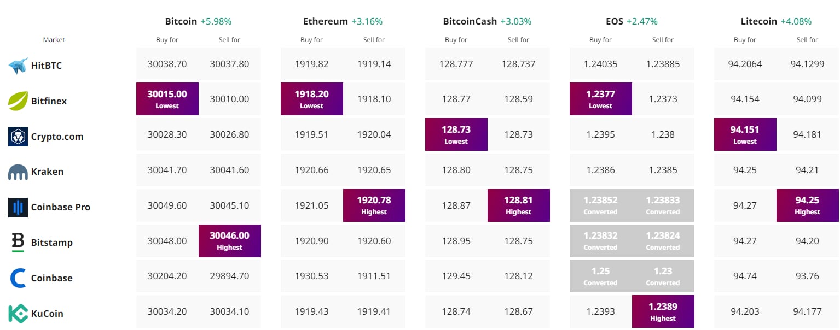Open the Litecoin column header
Image resolution: width=840 pixels, height=330 pixels.
[759, 21]
